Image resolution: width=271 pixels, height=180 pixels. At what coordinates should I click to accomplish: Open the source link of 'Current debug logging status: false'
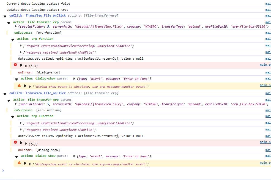[268, 4]
